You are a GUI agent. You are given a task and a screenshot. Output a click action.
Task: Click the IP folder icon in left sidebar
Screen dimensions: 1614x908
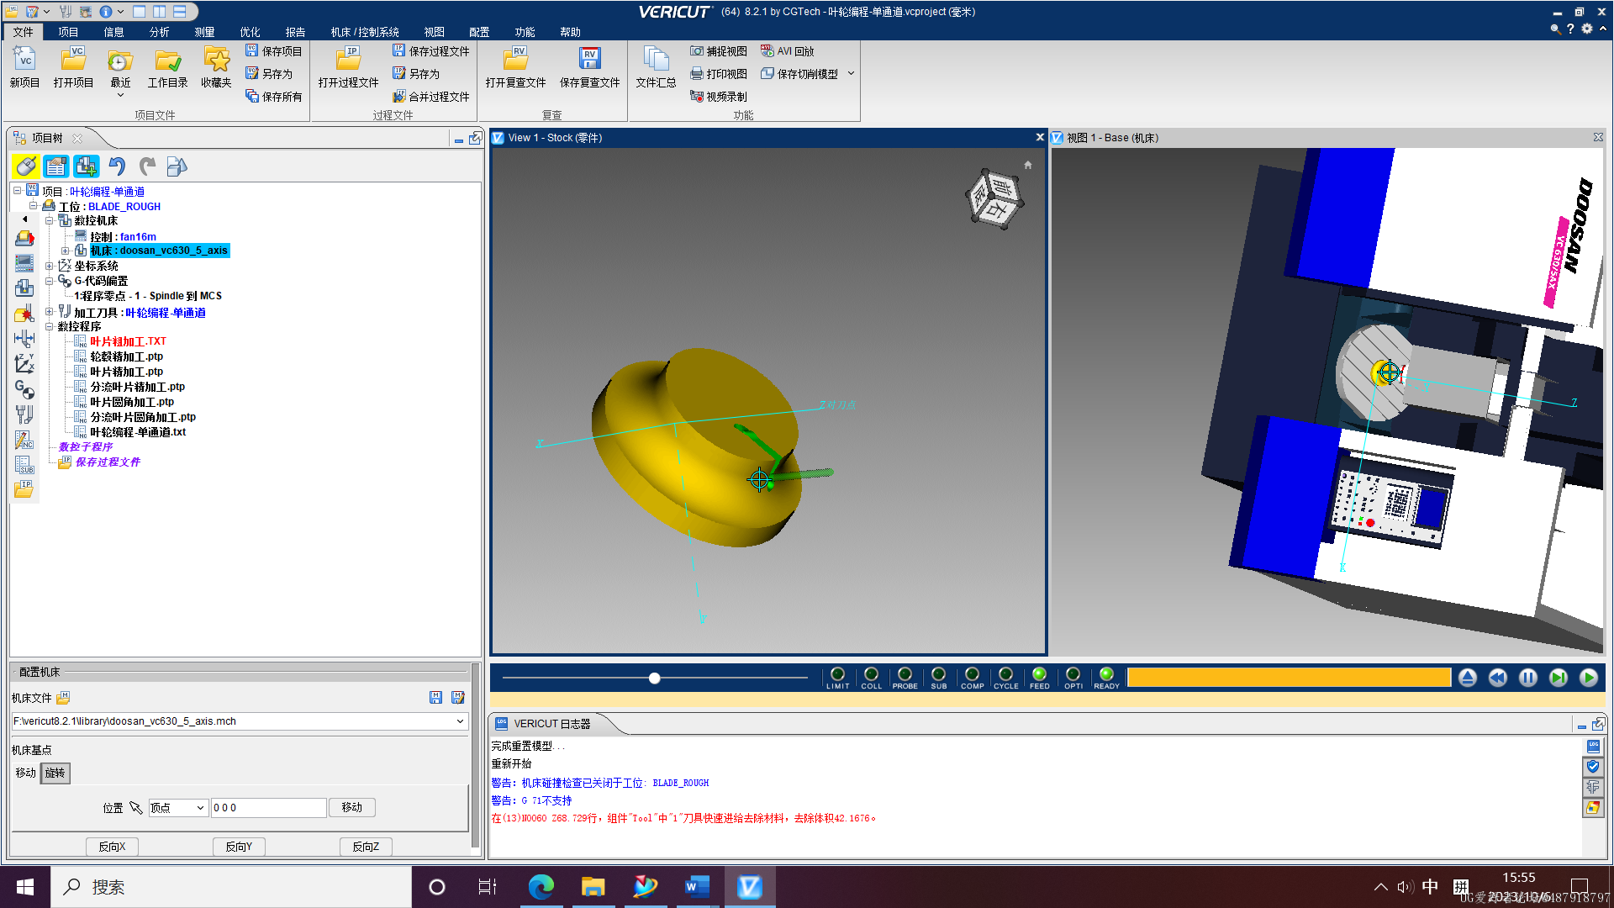[24, 489]
